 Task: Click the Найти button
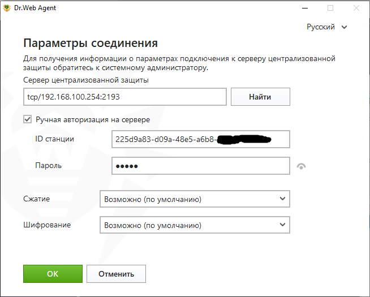click(260, 97)
